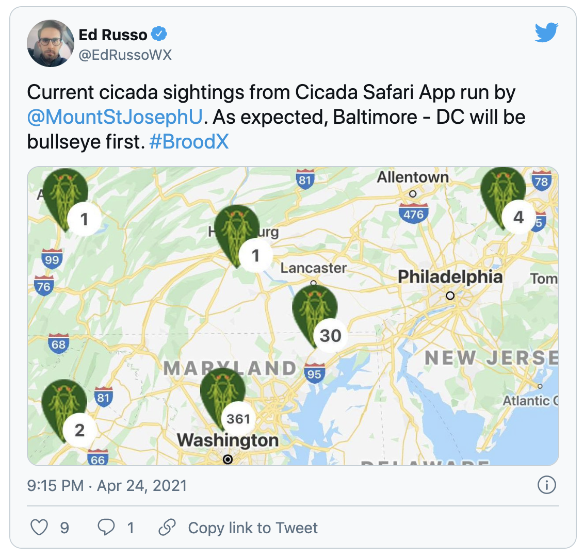Click Ed Russo's verified badge
584x558 pixels.
159,35
